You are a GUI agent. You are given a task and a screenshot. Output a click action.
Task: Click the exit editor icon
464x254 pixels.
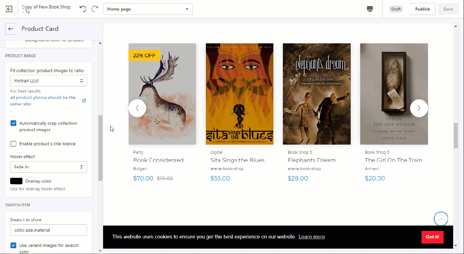(x=9, y=9)
